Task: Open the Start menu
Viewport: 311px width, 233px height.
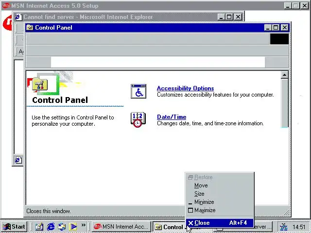Action: [14, 227]
